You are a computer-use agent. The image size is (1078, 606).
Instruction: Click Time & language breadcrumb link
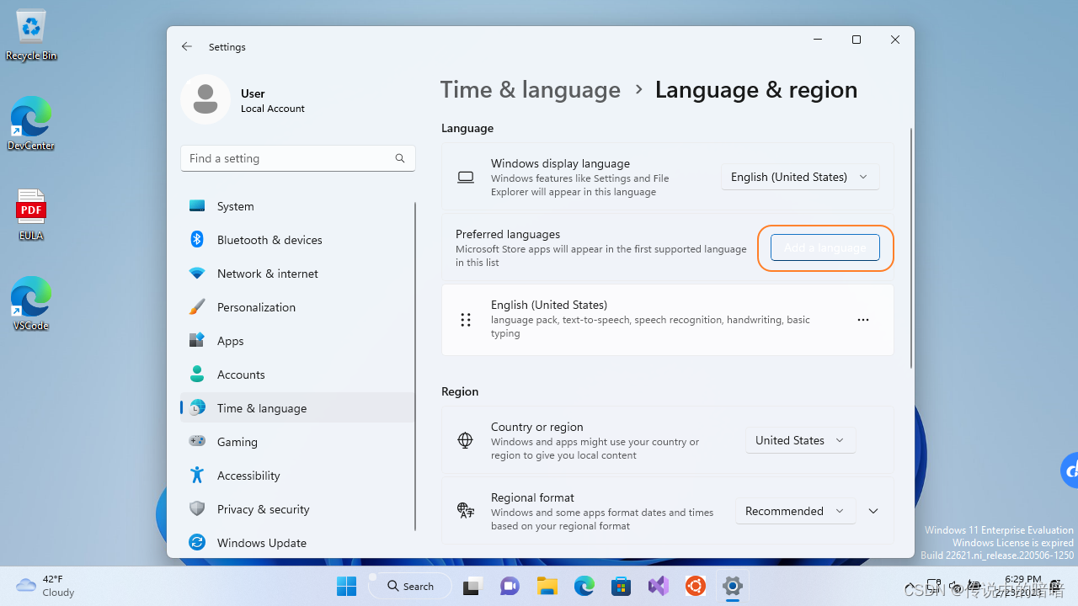[531, 89]
